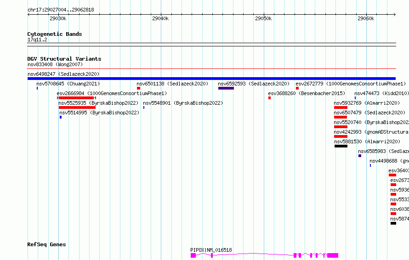409x260 pixels.
Task: Select red nsv6501138 marker
Action: tap(138, 88)
